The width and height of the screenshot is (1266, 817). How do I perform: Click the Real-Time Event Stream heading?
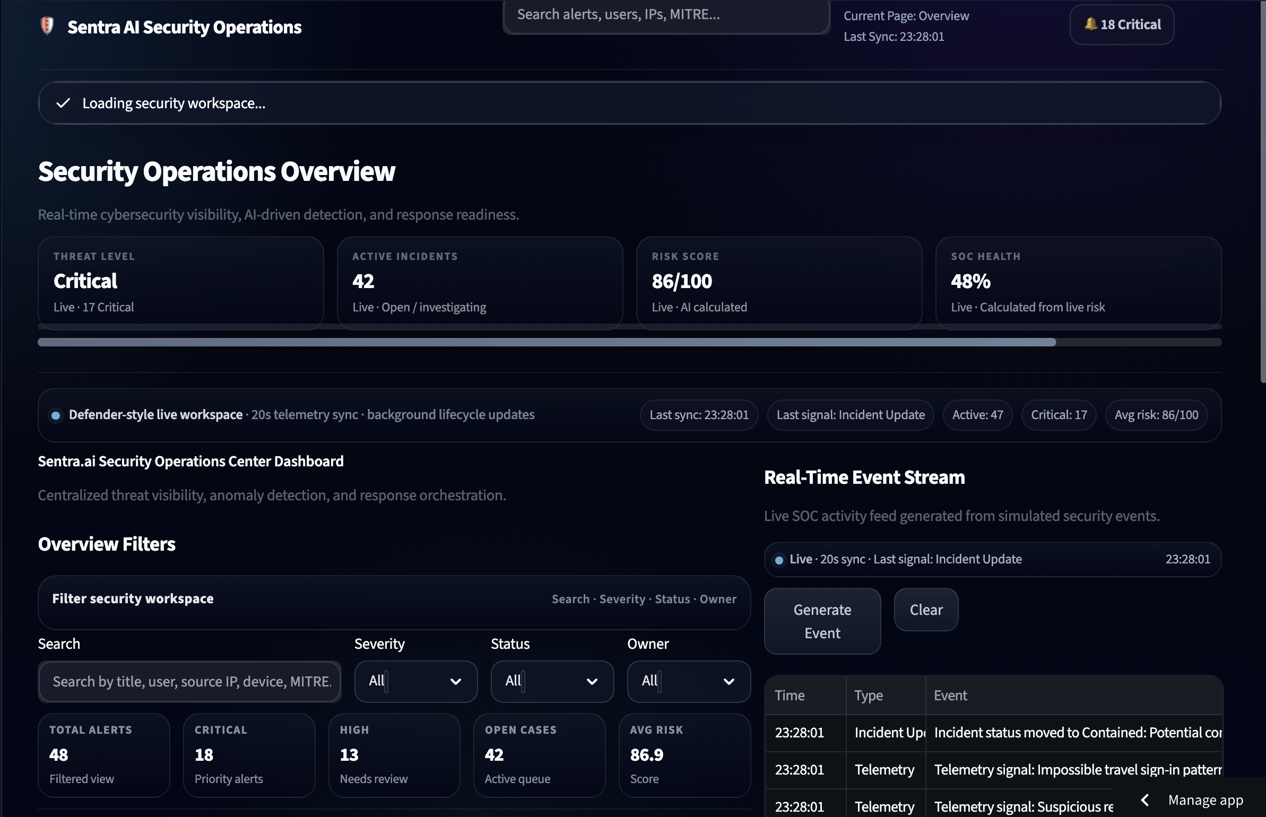coord(864,477)
